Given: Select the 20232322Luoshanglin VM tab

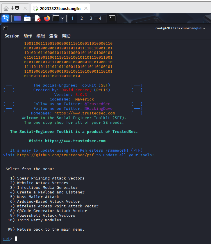Looking at the screenshot, I should pos(60,8).
